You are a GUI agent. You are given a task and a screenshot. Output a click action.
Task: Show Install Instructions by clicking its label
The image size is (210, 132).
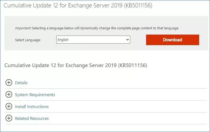point(32,106)
